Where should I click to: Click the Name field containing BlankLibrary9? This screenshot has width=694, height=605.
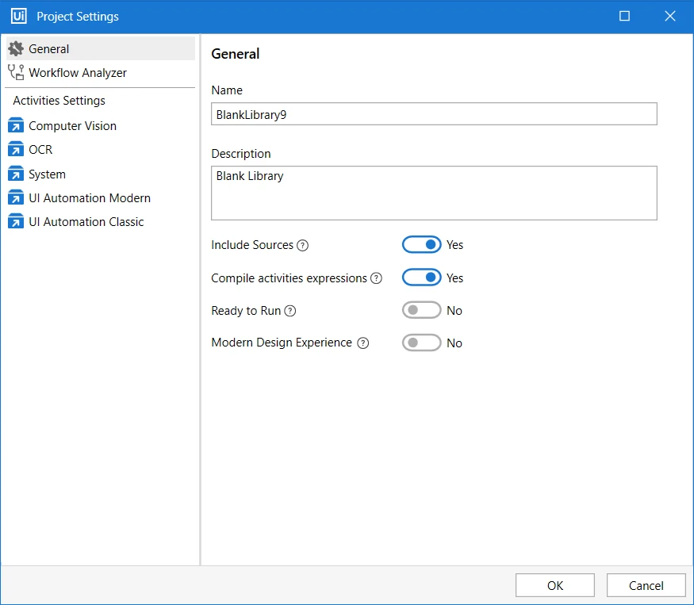(434, 114)
